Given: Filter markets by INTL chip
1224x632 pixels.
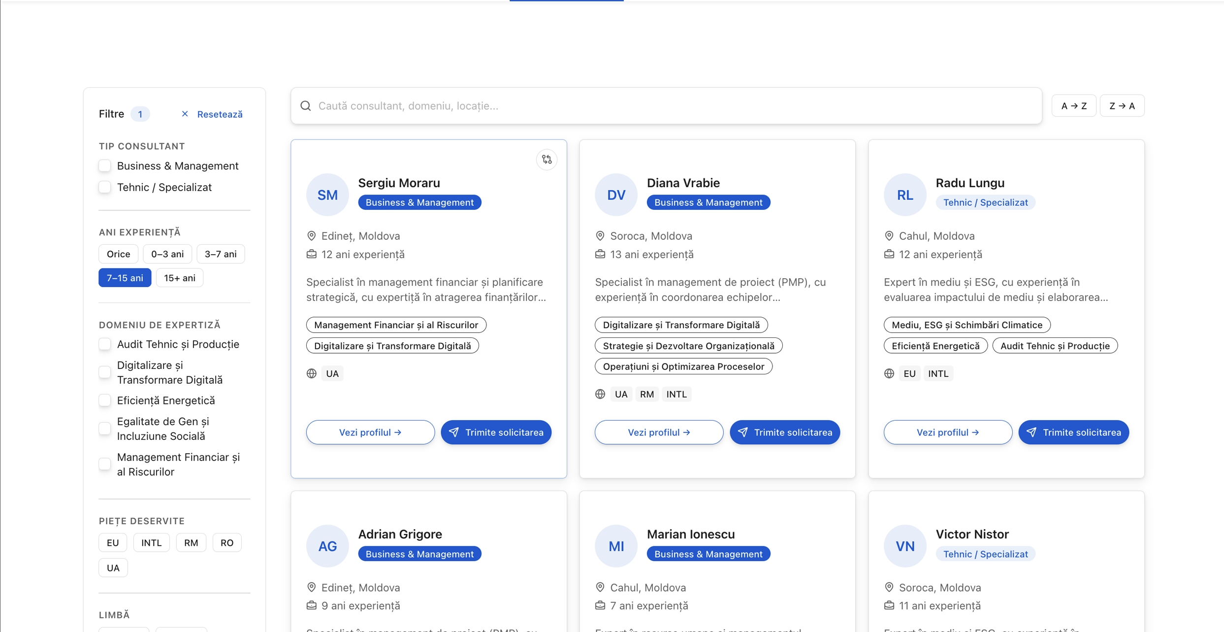Looking at the screenshot, I should pyautogui.click(x=151, y=542).
